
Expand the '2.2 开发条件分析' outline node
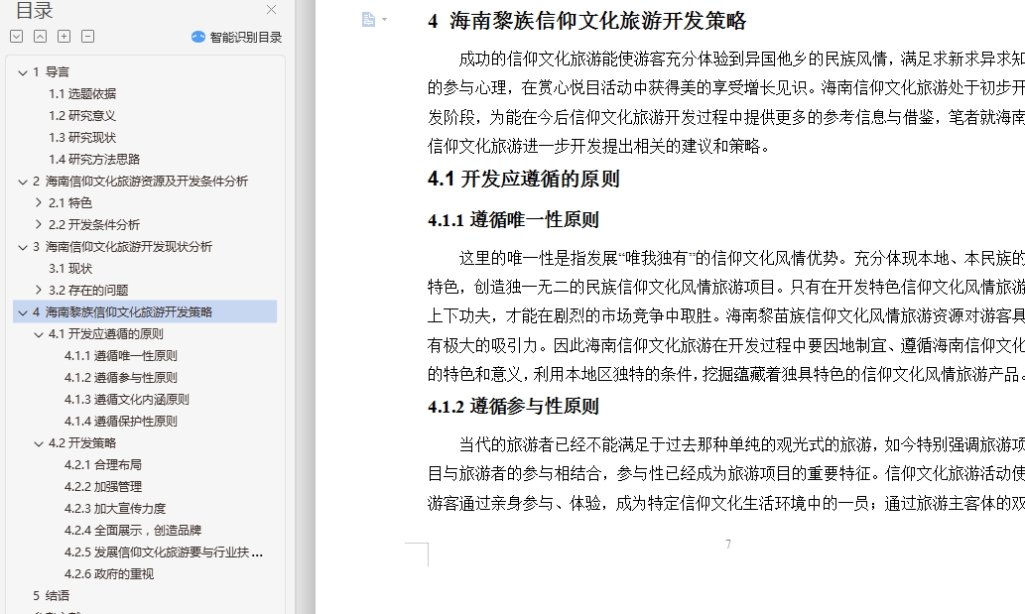(x=39, y=225)
